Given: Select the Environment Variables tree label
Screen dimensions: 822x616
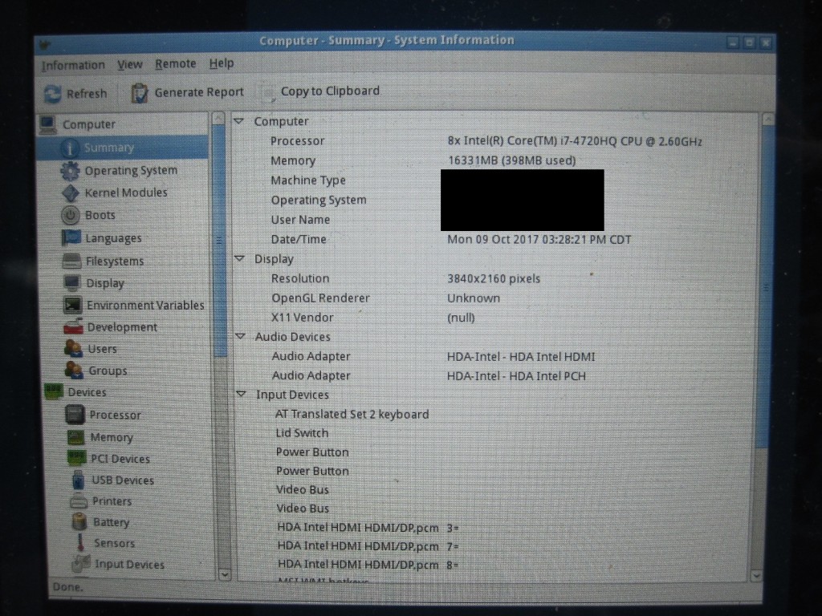Looking at the screenshot, I should tap(146, 306).
